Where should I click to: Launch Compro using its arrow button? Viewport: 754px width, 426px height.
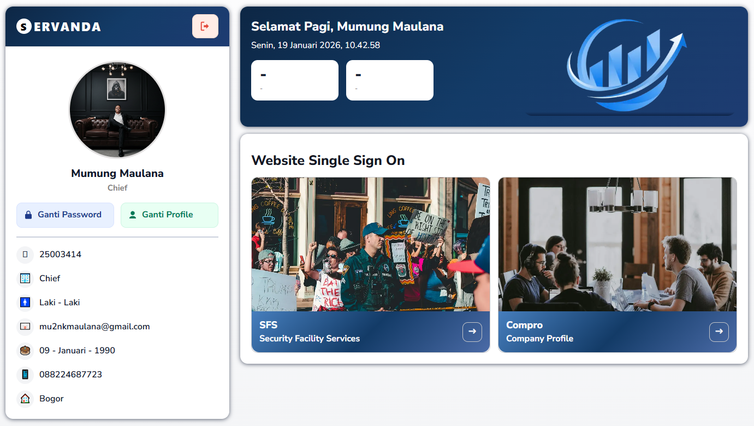point(719,332)
